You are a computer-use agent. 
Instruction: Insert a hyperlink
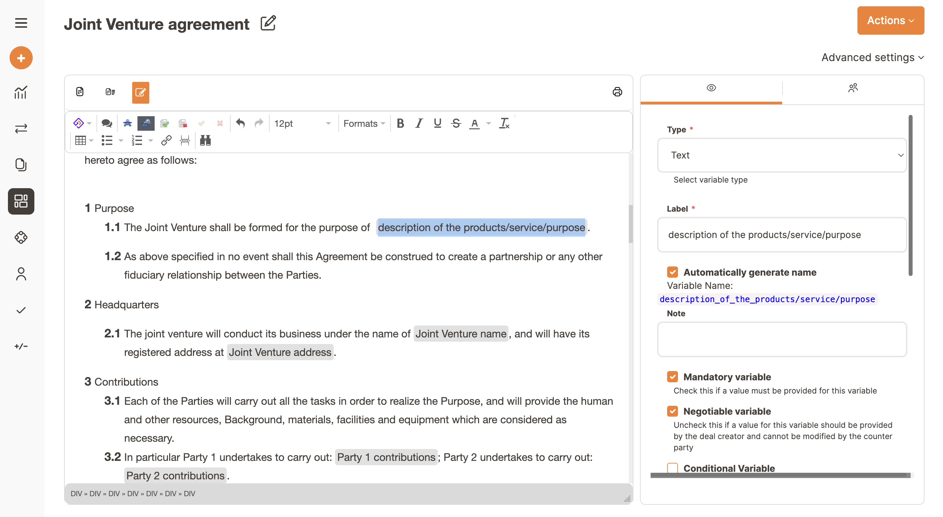click(x=166, y=141)
